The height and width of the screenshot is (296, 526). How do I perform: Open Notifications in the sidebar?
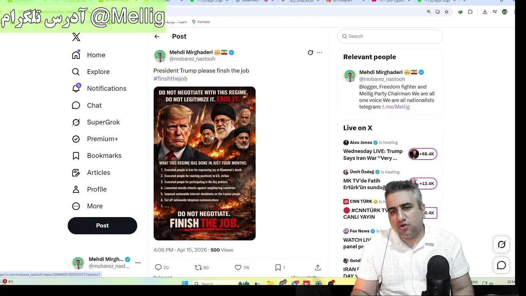(x=99, y=88)
